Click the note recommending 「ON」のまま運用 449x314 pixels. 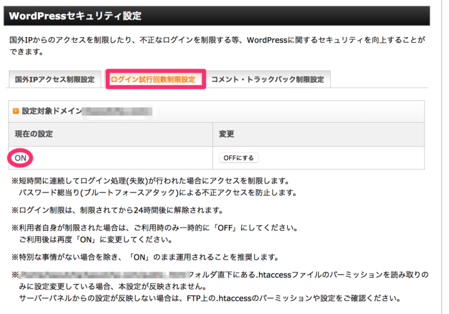tap(145, 257)
